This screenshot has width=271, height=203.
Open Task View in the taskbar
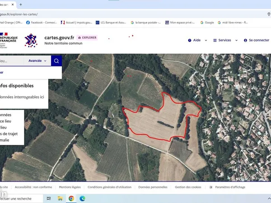click(x=49, y=198)
